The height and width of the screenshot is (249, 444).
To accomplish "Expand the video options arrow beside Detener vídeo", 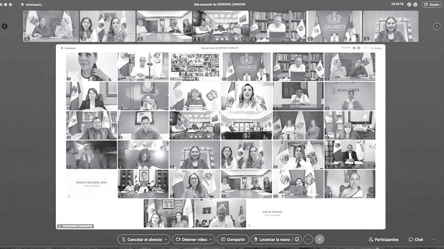I will [211, 240].
